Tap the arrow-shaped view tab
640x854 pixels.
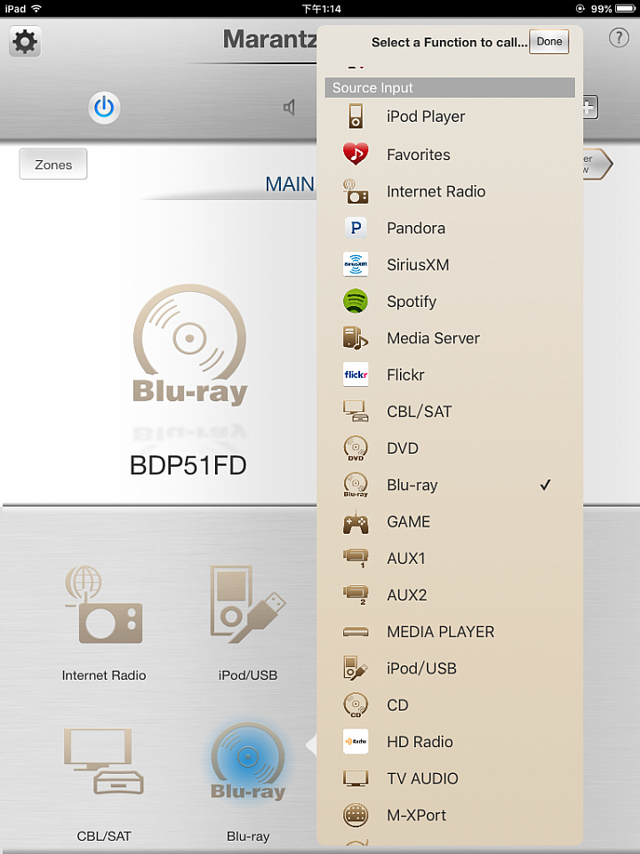(597, 164)
